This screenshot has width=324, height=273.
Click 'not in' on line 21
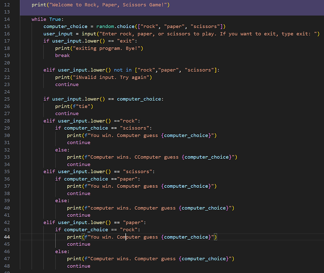click(123, 70)
